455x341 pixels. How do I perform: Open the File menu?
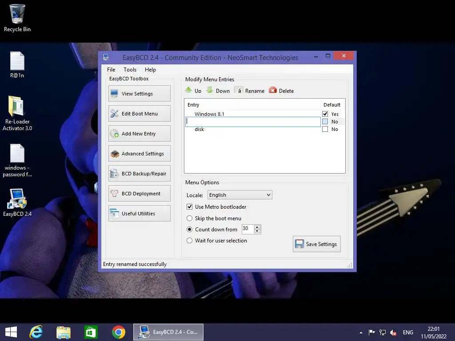pyautogui.click(x=111, y=70)
